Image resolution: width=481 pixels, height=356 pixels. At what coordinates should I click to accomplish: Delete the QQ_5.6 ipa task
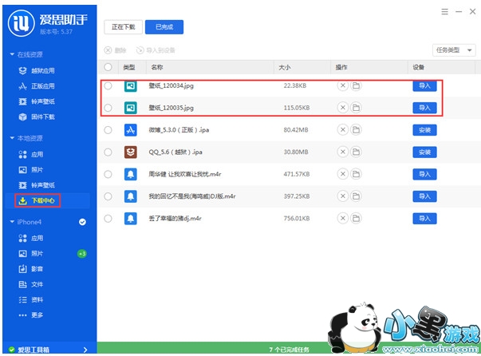coord(343,152)
